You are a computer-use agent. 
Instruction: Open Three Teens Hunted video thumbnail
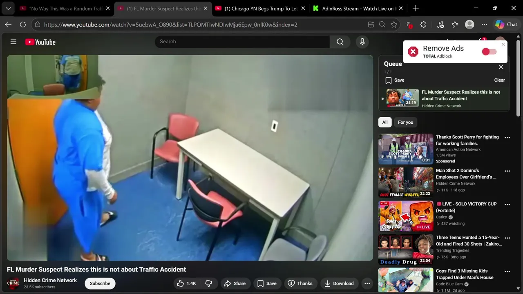click(406, 249)
